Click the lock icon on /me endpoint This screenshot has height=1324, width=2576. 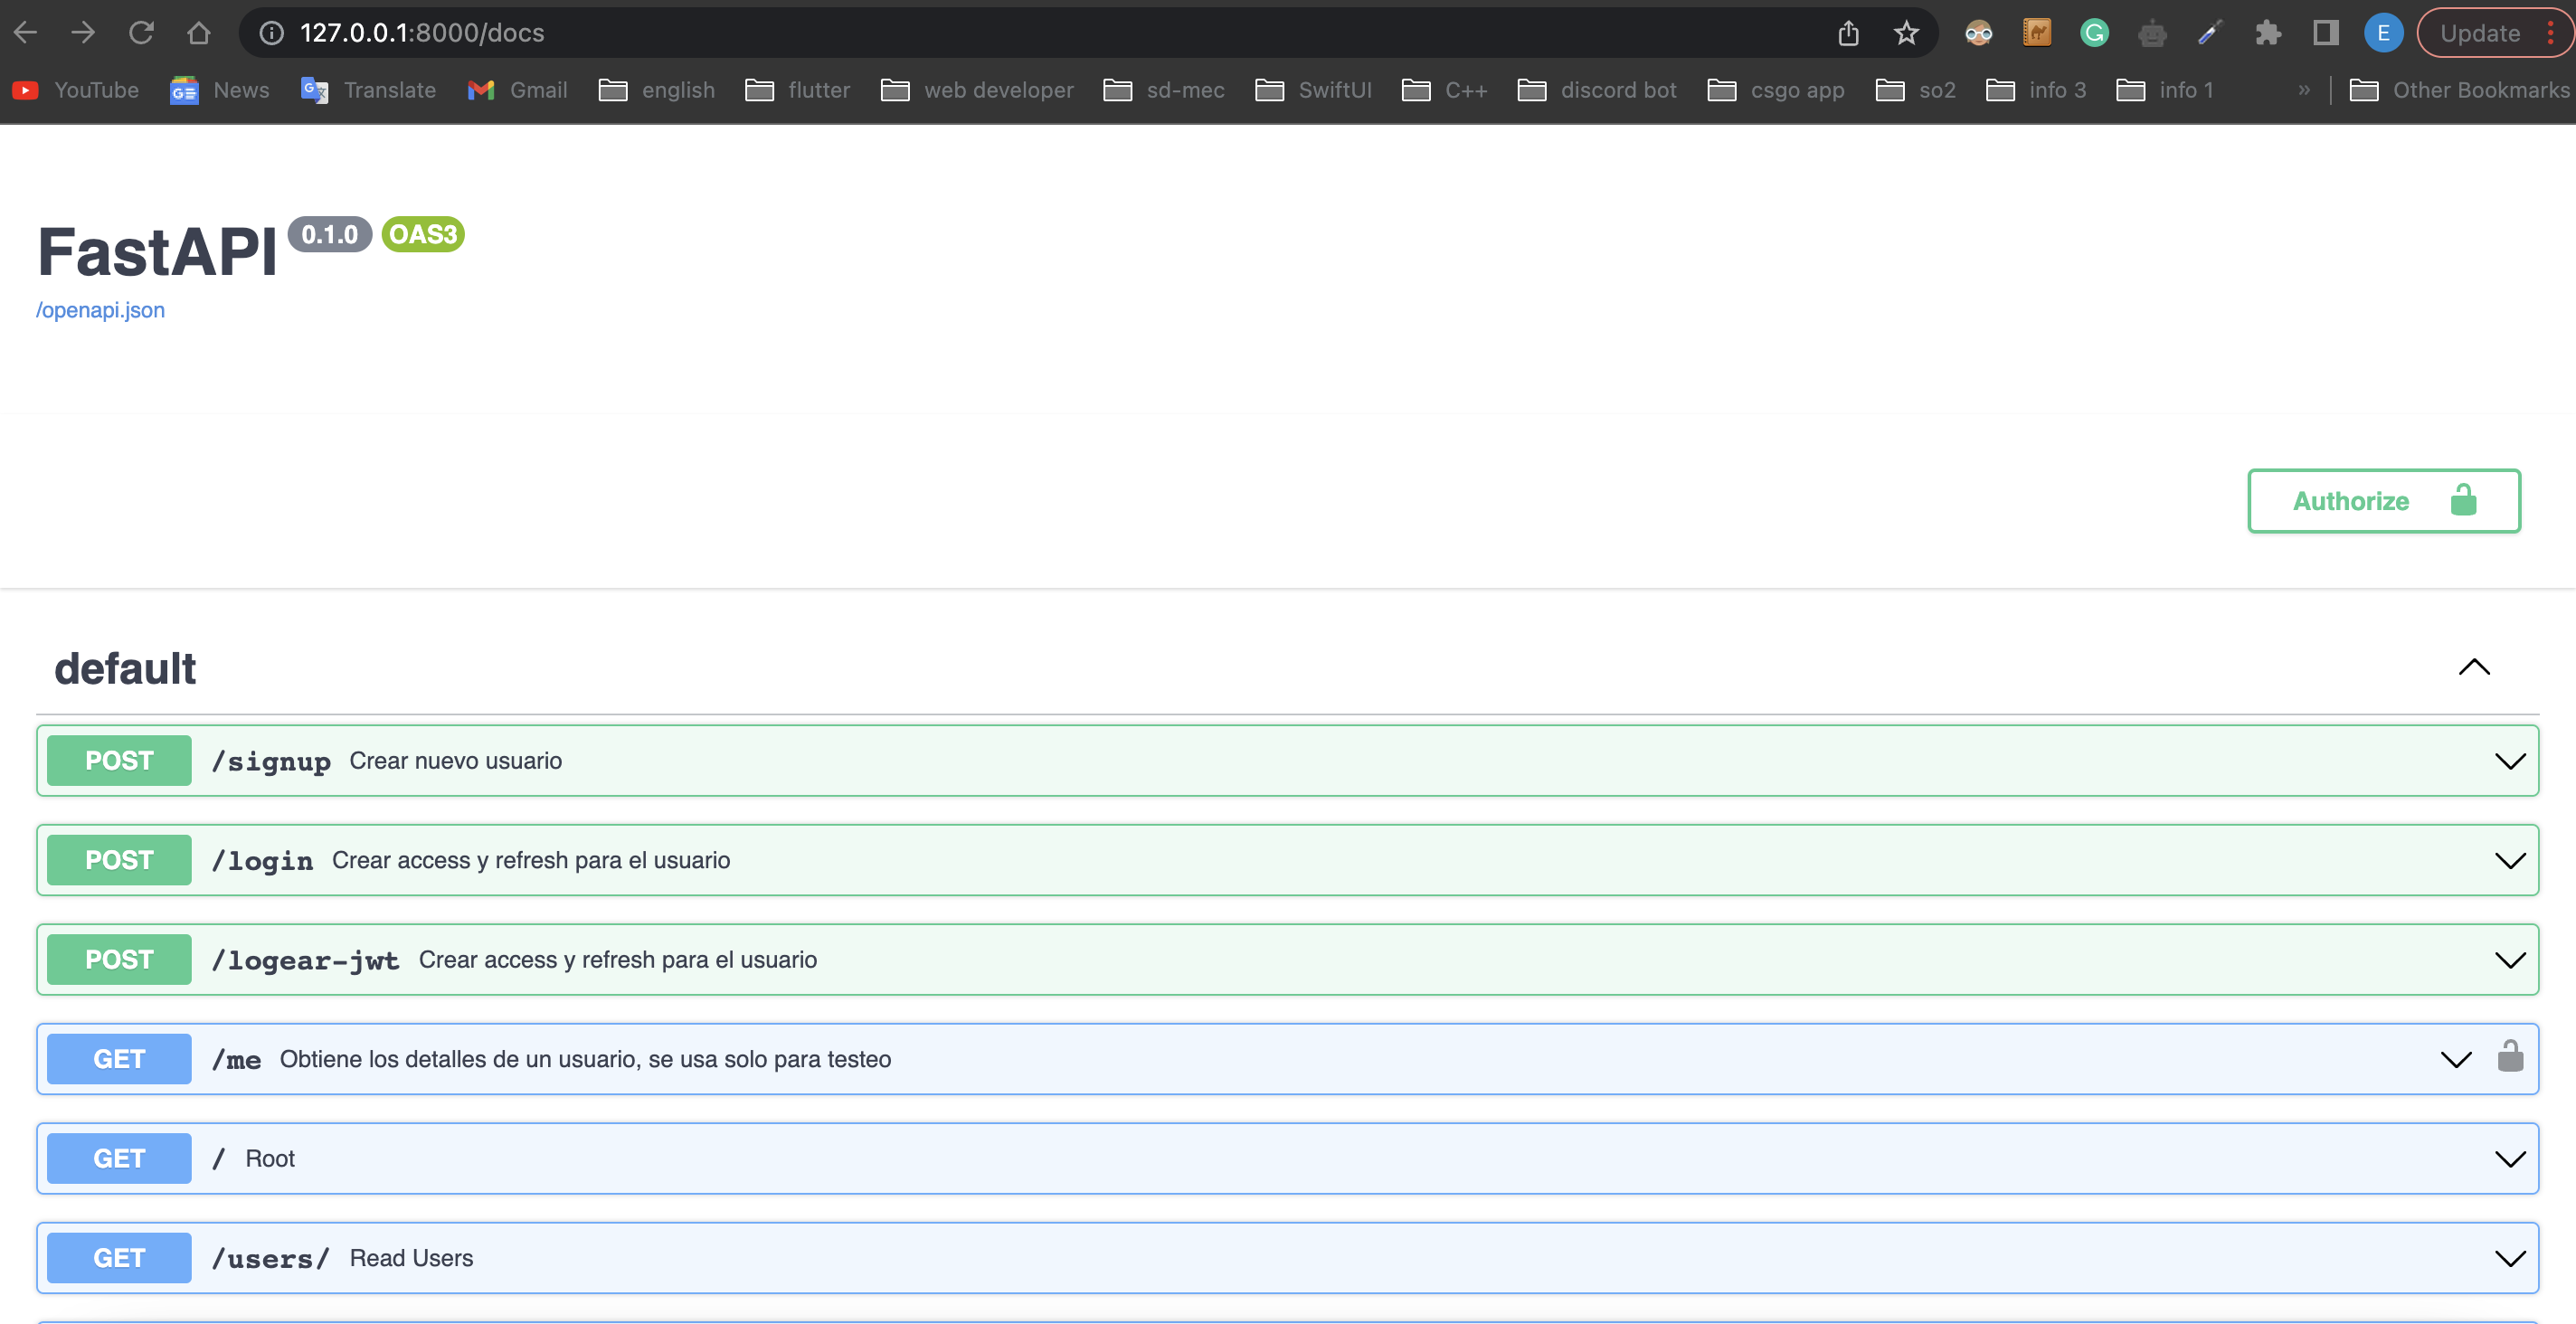click(2510, 1057)
